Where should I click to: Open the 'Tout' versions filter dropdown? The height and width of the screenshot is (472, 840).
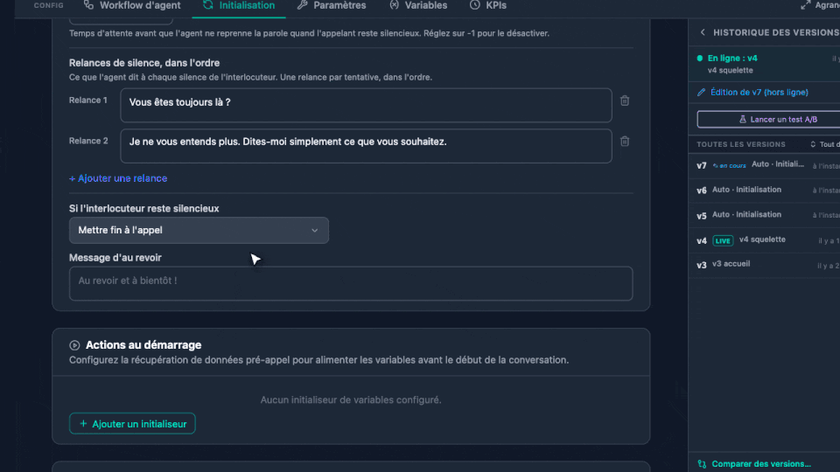tap(825, 144)
